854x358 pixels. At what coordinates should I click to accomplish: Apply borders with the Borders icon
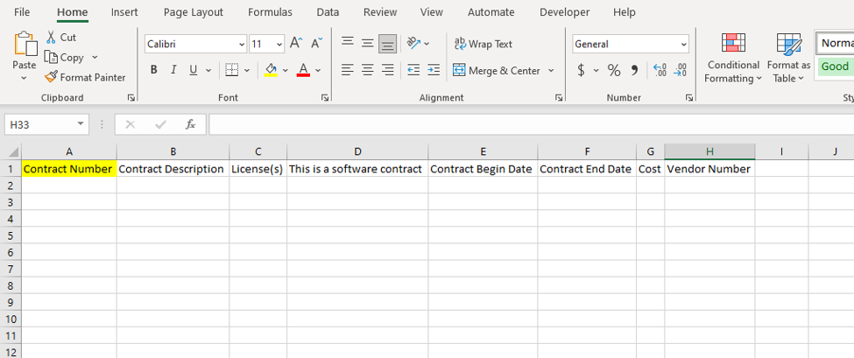[x=232, y=70]
